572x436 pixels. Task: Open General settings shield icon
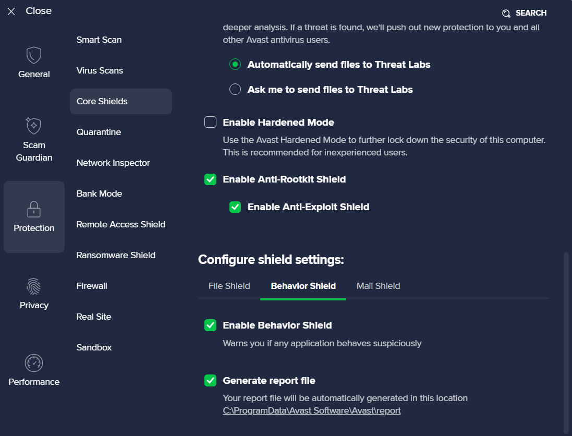[34, 55]
